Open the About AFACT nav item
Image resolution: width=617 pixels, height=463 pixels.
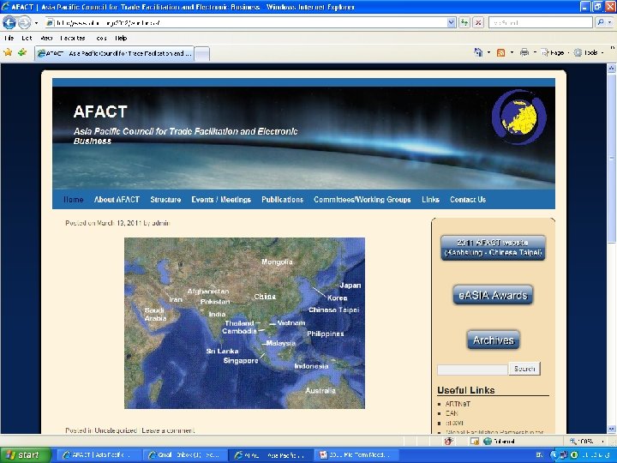(117, 200)
